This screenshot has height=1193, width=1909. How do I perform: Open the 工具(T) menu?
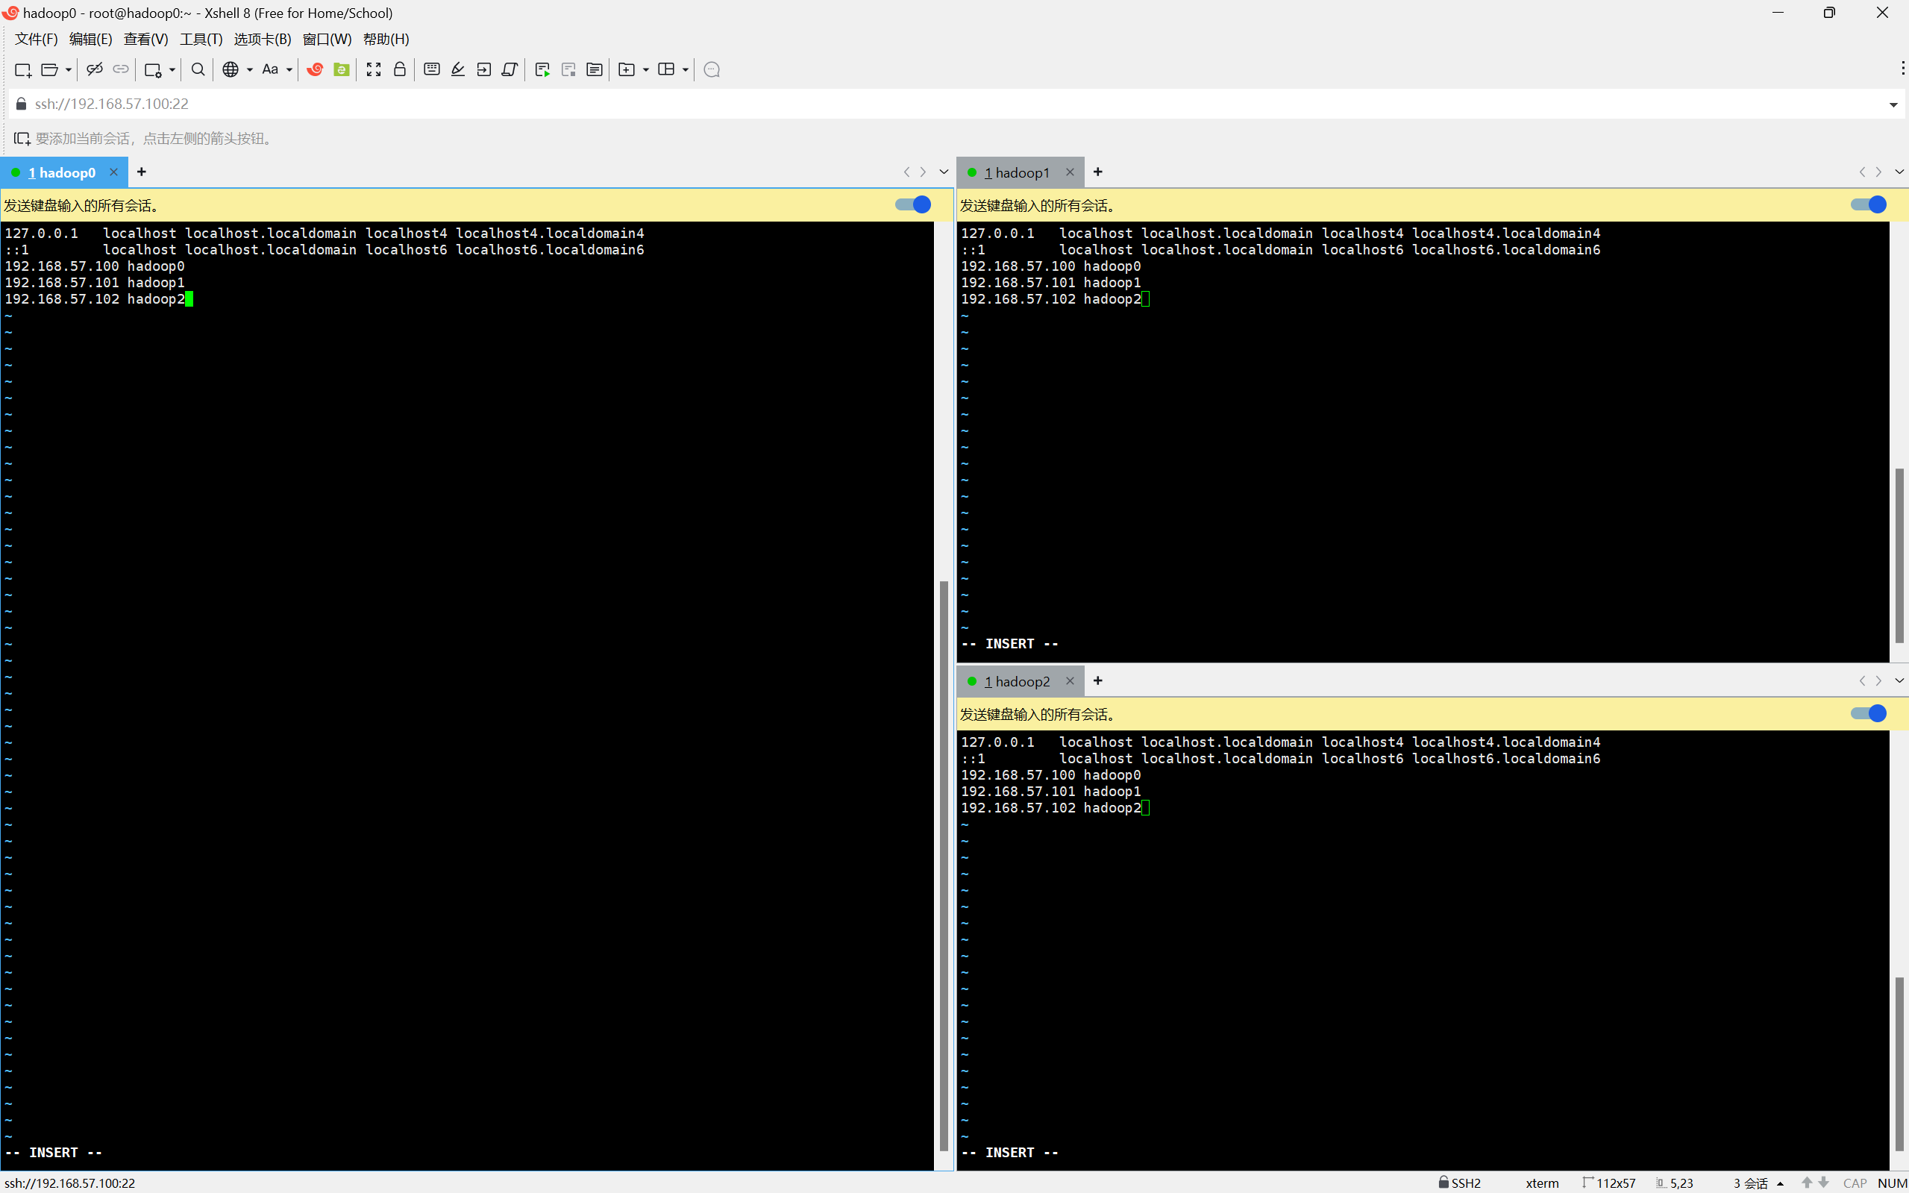click(x=201, y=40)
